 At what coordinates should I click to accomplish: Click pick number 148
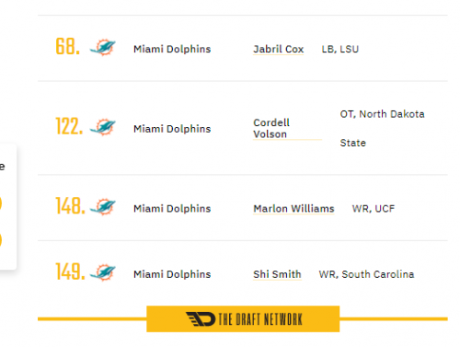click(x=70, y=206)
